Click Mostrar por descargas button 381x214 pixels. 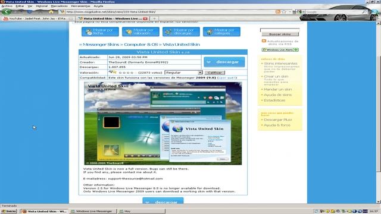181,32
